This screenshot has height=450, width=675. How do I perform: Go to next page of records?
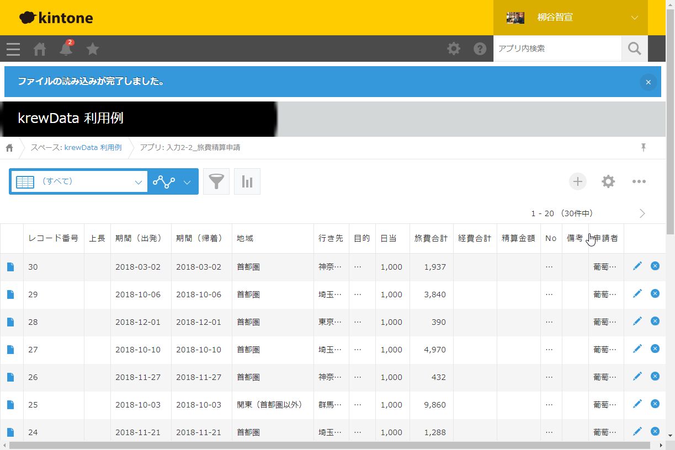[642, 213]
